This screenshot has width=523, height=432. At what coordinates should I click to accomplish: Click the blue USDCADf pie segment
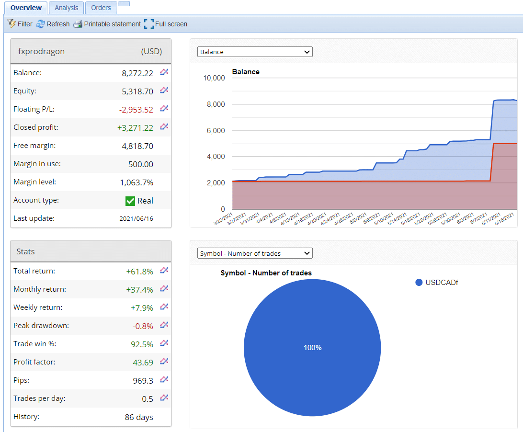coord(312,348)
